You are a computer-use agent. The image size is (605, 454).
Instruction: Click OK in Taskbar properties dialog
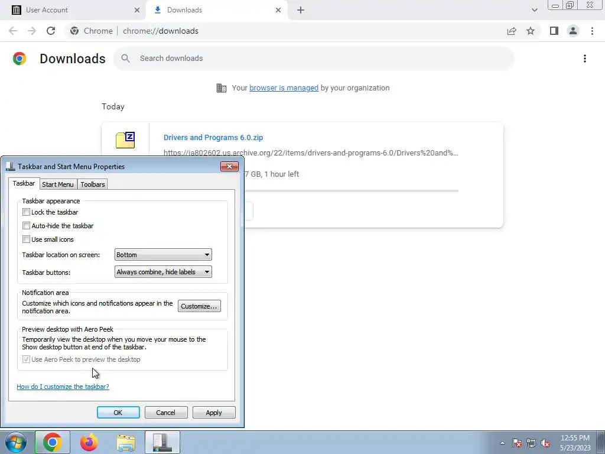tap(118, 412)
